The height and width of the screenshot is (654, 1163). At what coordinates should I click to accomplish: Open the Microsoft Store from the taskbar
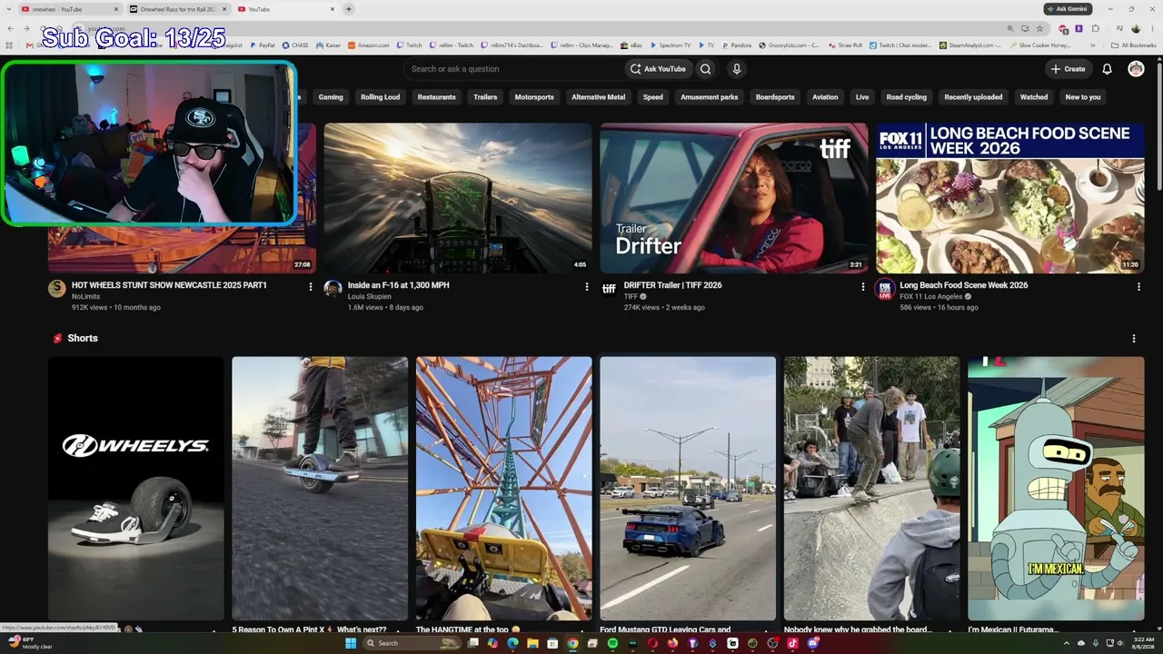click(552, 643)
